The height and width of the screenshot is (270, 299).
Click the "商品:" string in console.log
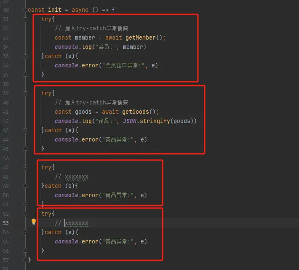point(105,121)
